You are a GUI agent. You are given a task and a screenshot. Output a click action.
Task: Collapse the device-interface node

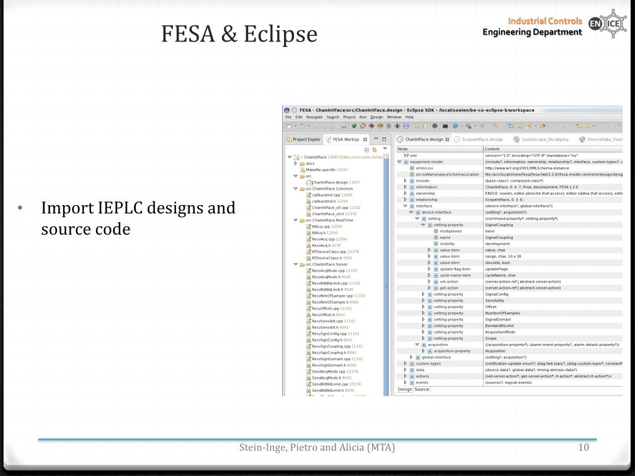(411, 212)
